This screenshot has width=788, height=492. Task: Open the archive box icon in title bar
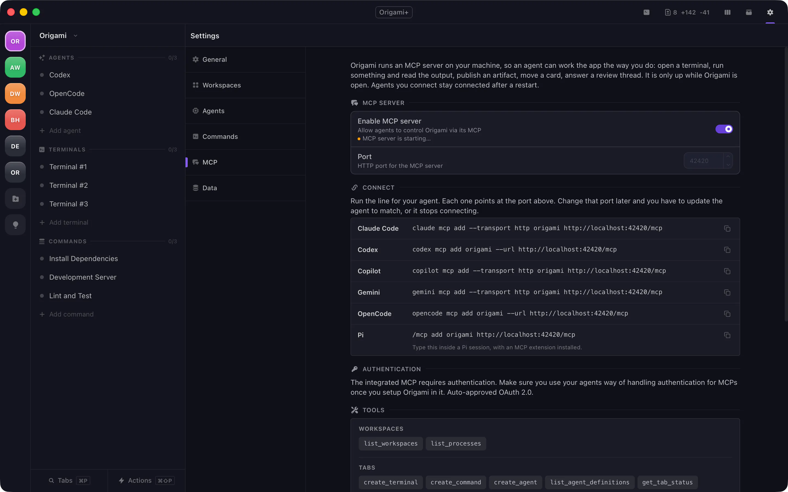click(749, 12)
